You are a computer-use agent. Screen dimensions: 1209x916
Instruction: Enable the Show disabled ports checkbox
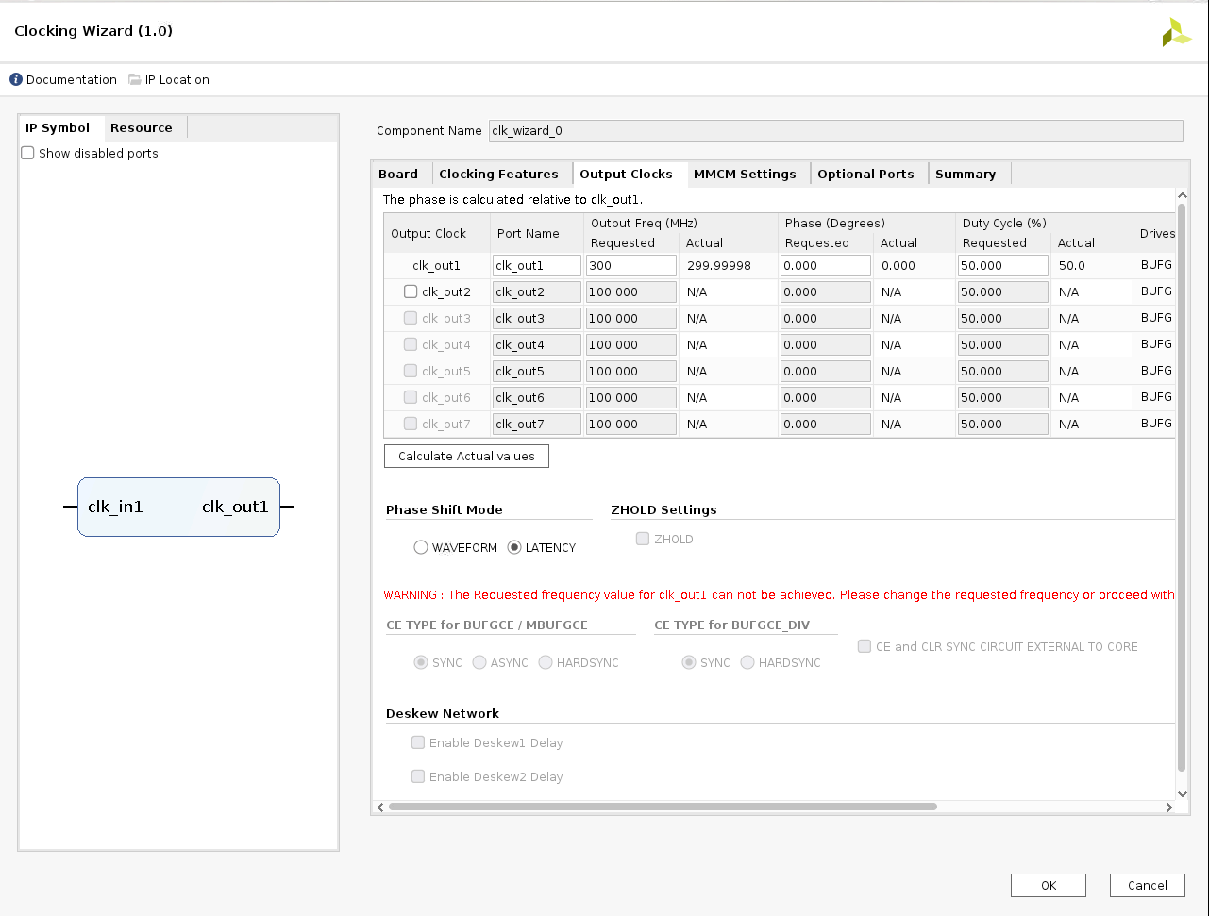(x=28, y=153)
